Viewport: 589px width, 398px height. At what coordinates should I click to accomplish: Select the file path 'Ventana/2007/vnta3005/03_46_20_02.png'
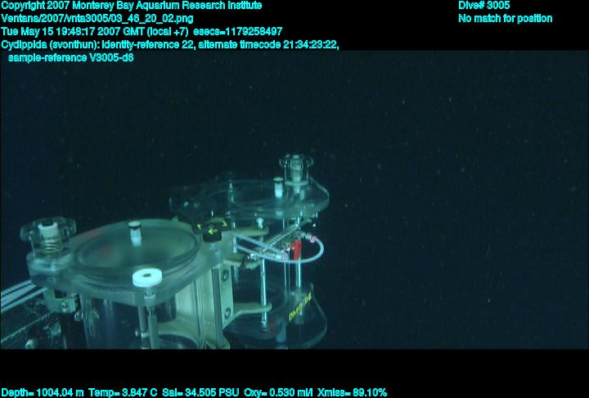(x=97, y=19)
